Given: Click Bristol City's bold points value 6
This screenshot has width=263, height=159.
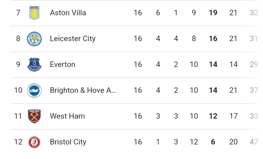Looking at the screenshot, I should [x=213, y=142].
